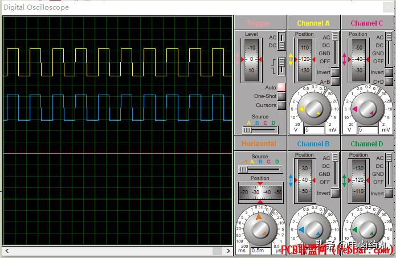Click the pink Trigger level arrows
Viewport: 396px width, 258px height.
(x=238, y=59)
